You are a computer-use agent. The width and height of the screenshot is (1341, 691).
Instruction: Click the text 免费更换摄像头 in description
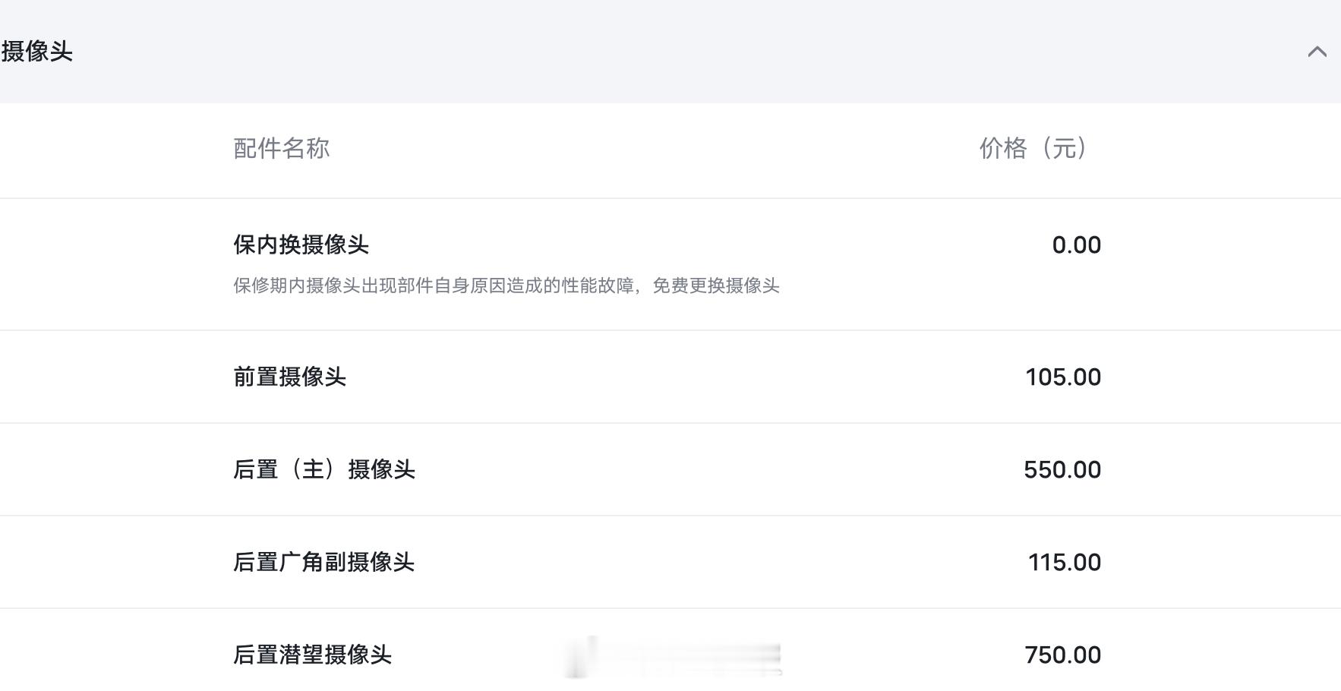click(716, 286)
